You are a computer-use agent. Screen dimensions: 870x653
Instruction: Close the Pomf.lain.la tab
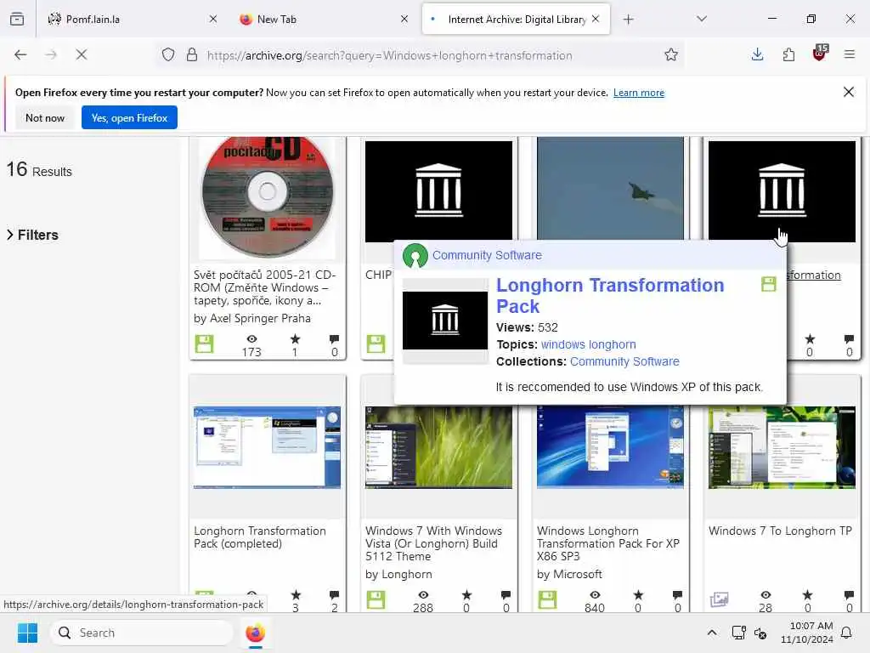click(x=213, y=19)
